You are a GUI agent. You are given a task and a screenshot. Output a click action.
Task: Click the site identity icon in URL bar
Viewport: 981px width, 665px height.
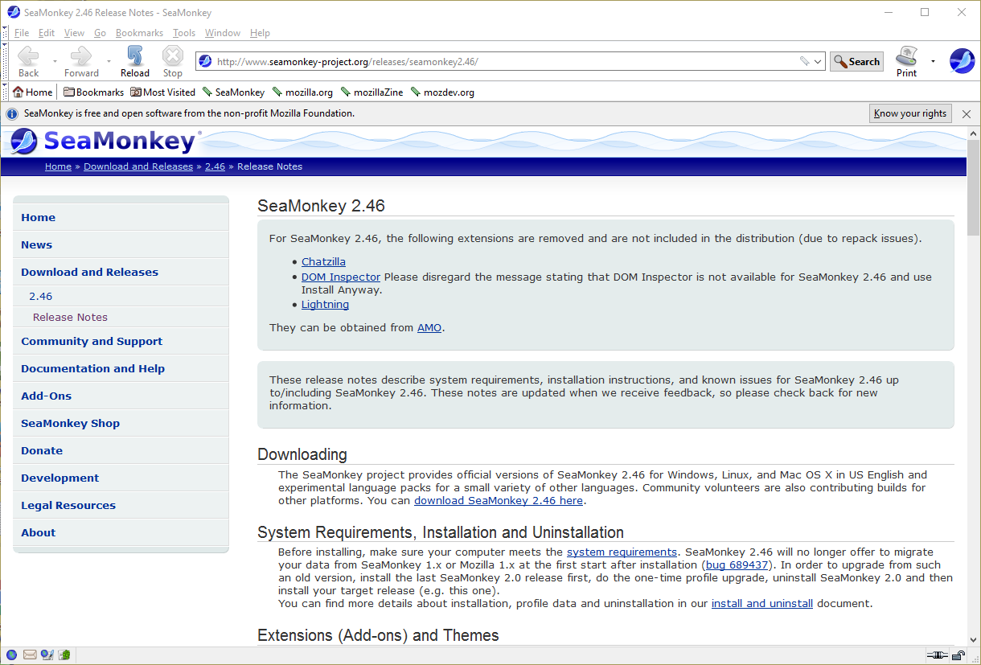point(205,61)
